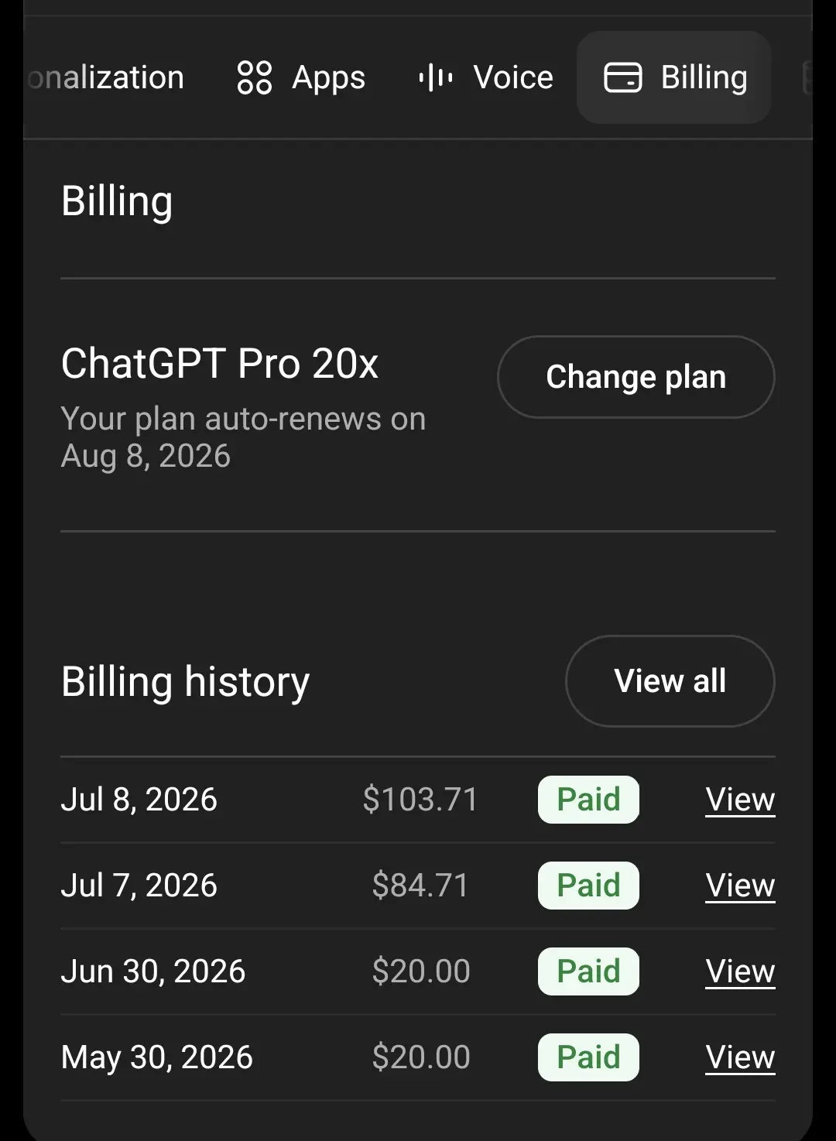View the May 30, 2026 invoice
Viewport: 836px width, 1141px height.
tap(741, 1057)
